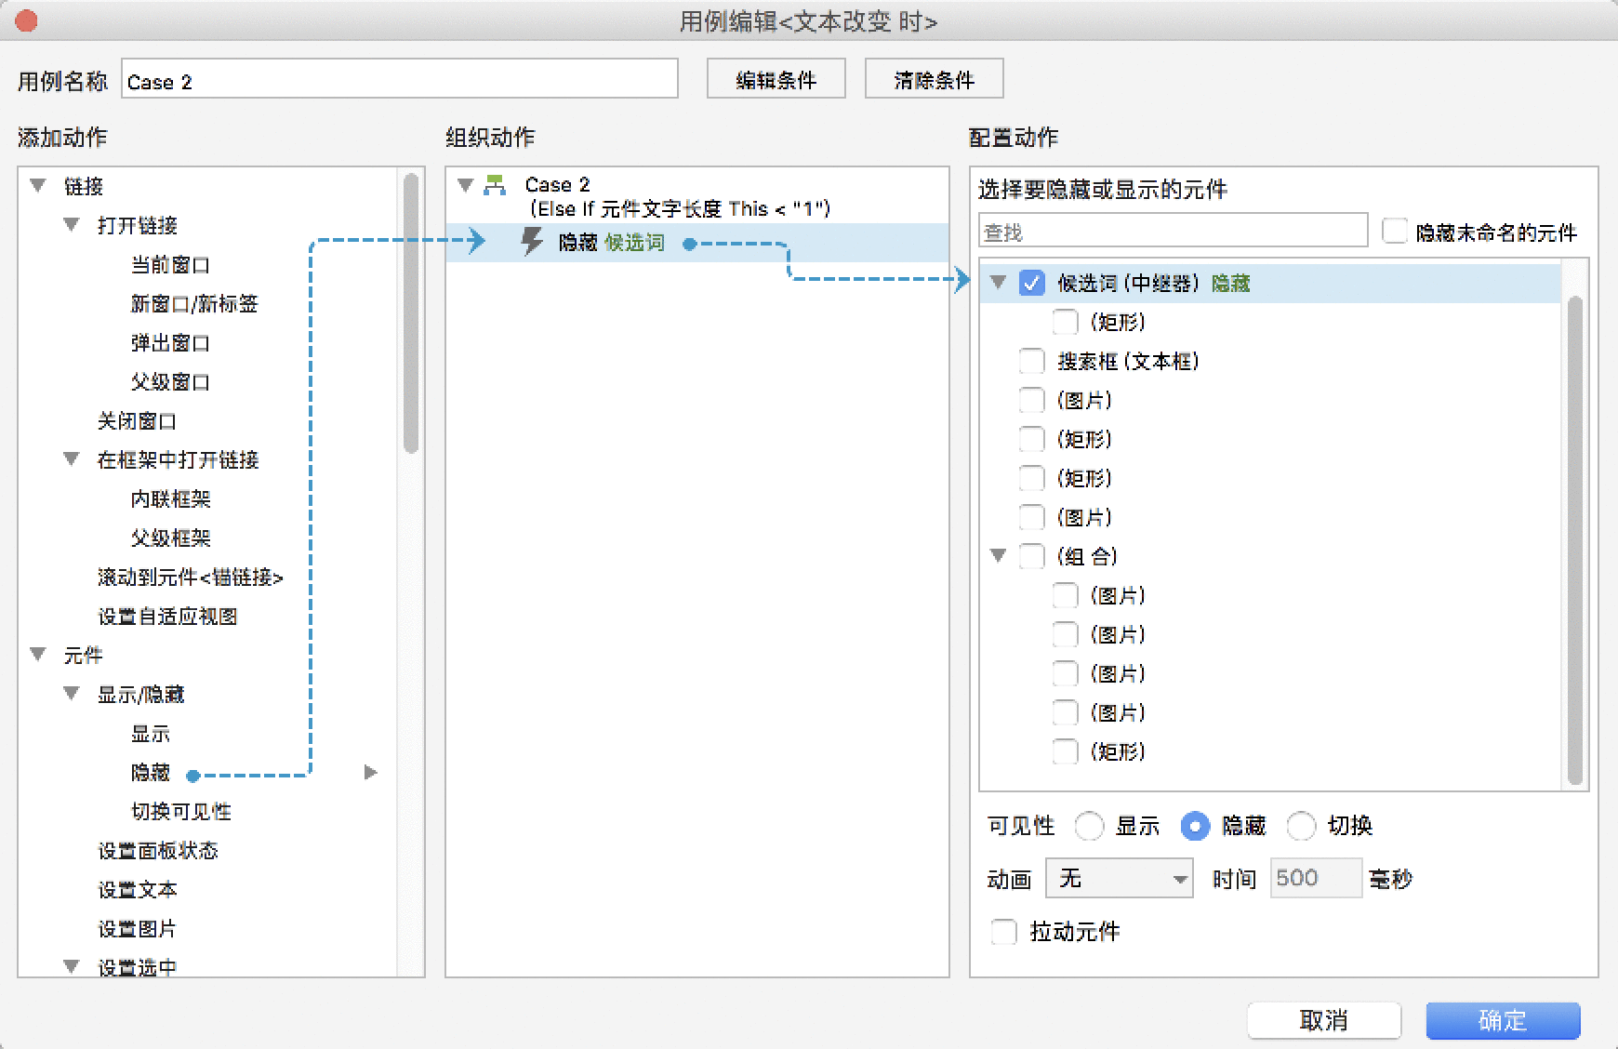Viewport: 1618px width, 1049px height.
Task: Collapse the (组合) tree node
Action: pos(998,556)
